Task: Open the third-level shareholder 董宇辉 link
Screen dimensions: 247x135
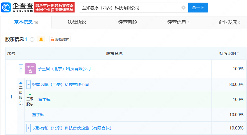Action: pos(44,100)
